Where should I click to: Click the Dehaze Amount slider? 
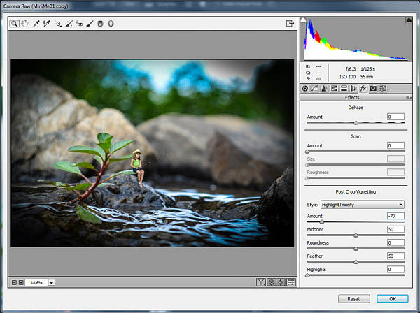[x=356, y=123]
